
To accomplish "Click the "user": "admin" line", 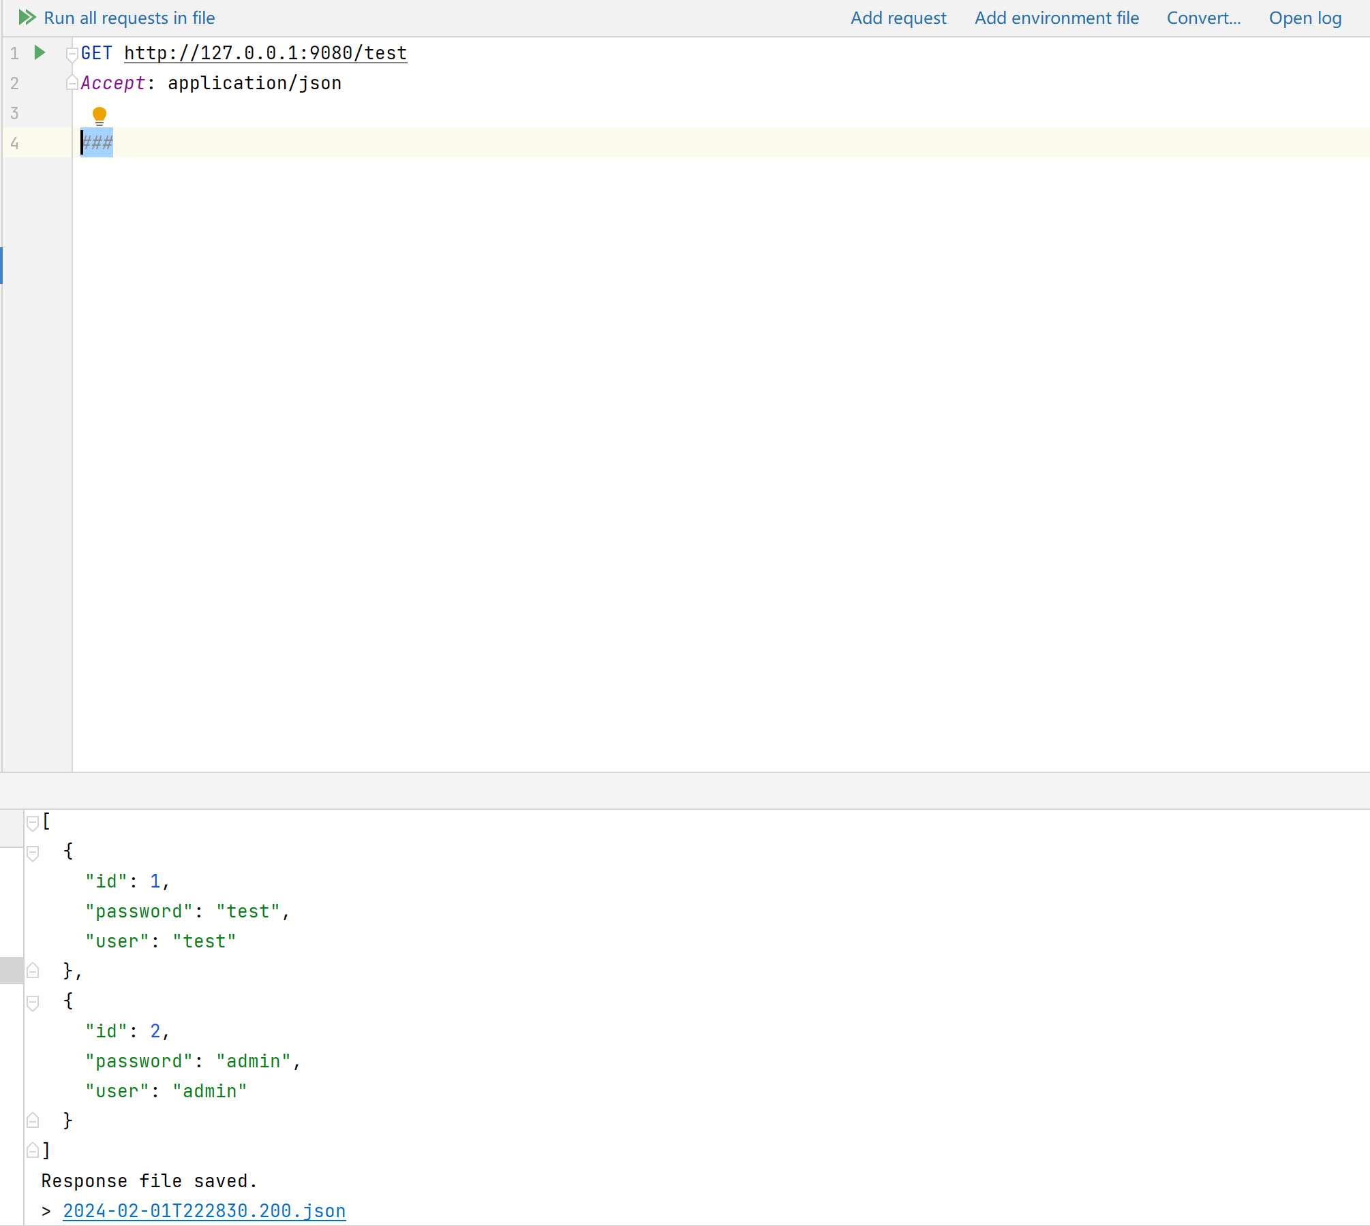I will 166,1091.
